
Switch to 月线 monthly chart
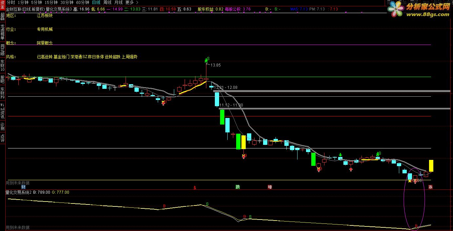118,2
